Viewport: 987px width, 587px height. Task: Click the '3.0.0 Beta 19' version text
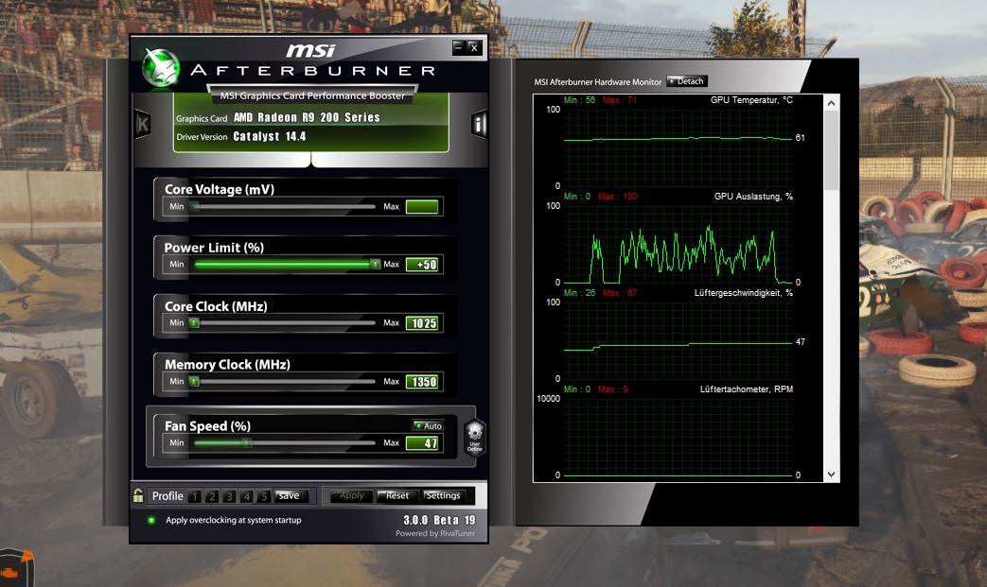click(439, 520)
